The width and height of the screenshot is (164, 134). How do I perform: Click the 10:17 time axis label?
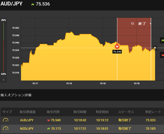pos(35,84)
